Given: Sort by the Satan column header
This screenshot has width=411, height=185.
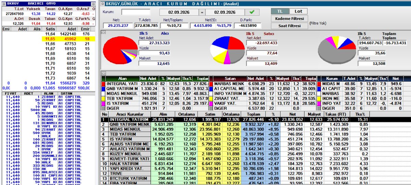Looking at the screenshot, I should (x=230, y=78).
